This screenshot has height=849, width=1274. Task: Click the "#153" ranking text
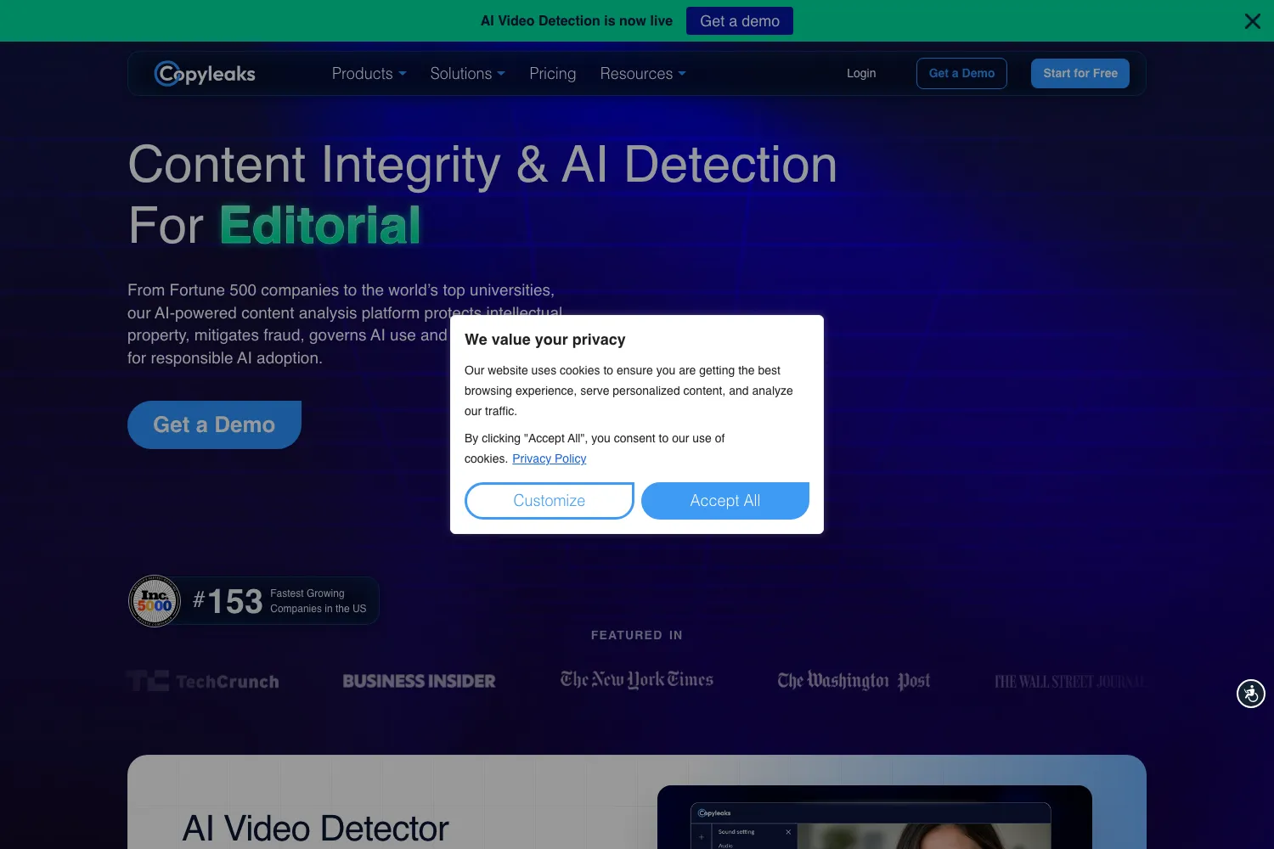tap(228, 601)
